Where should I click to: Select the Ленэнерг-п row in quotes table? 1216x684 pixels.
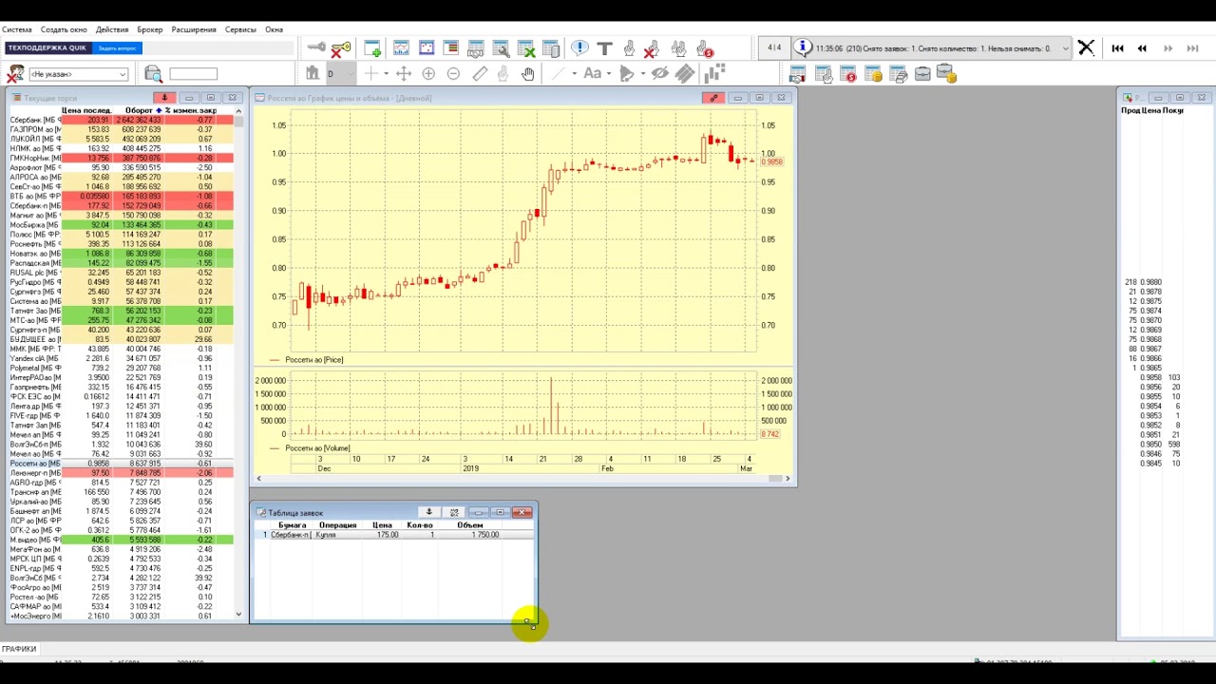[x=121, y=473]
